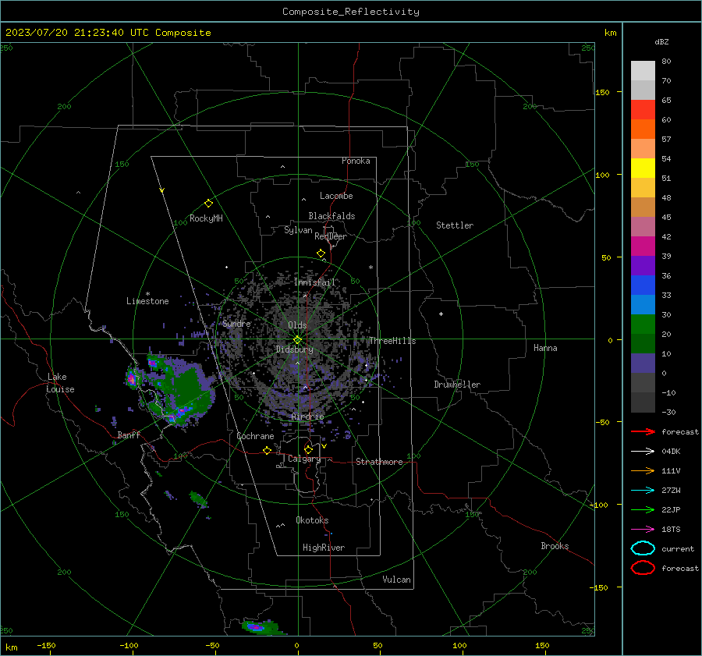702x656 pixels.
Task: Click the Hanna label
Action: coord(545,348)
